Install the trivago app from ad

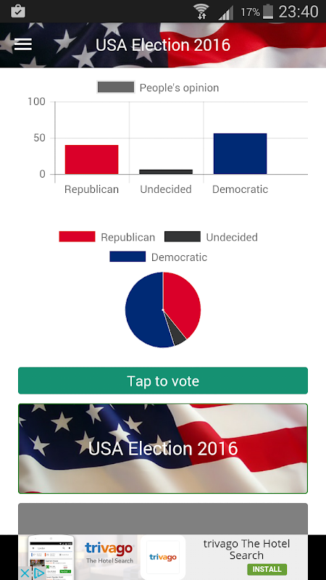pyautogui.click(x=267, y=569)
